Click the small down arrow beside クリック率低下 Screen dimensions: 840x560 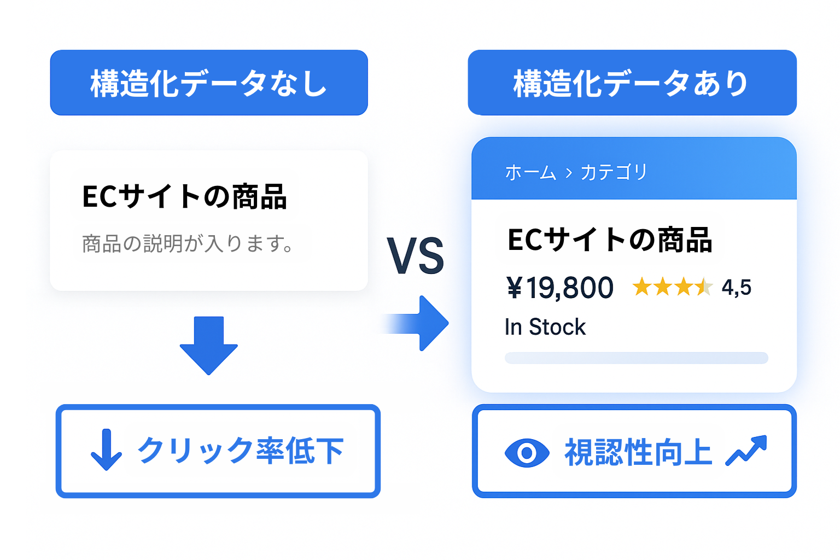[x=106, y=450]
